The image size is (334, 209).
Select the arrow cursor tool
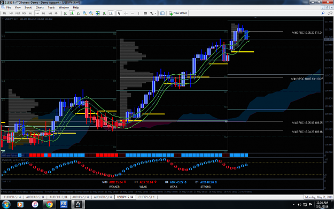coord(119,13)
